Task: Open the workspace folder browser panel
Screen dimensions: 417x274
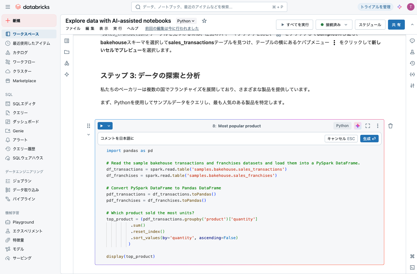Action: (x=66, y=52)
